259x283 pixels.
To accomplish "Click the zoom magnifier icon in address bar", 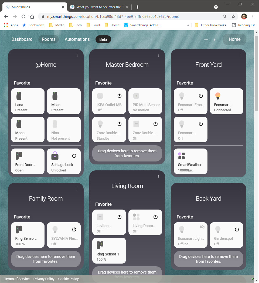I will click(x=224, y=16).
